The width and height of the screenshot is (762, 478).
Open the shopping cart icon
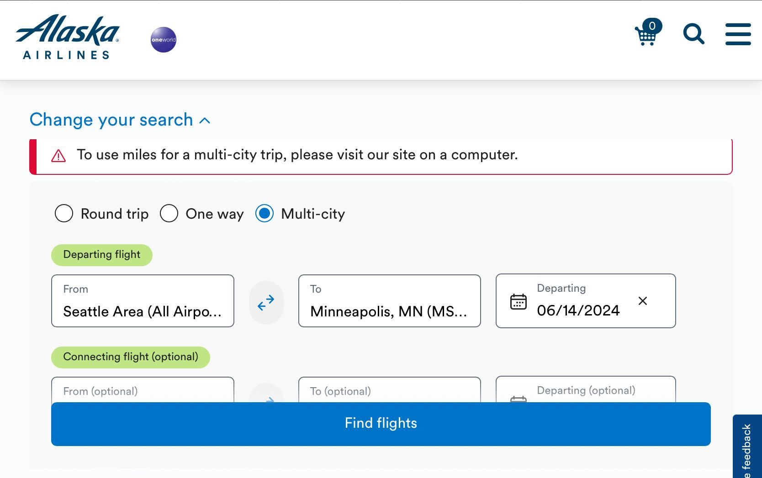click(647, 34)
